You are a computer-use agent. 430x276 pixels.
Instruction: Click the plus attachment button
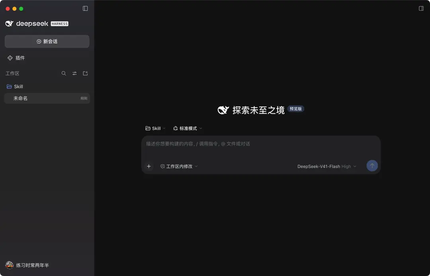(149, 166)
